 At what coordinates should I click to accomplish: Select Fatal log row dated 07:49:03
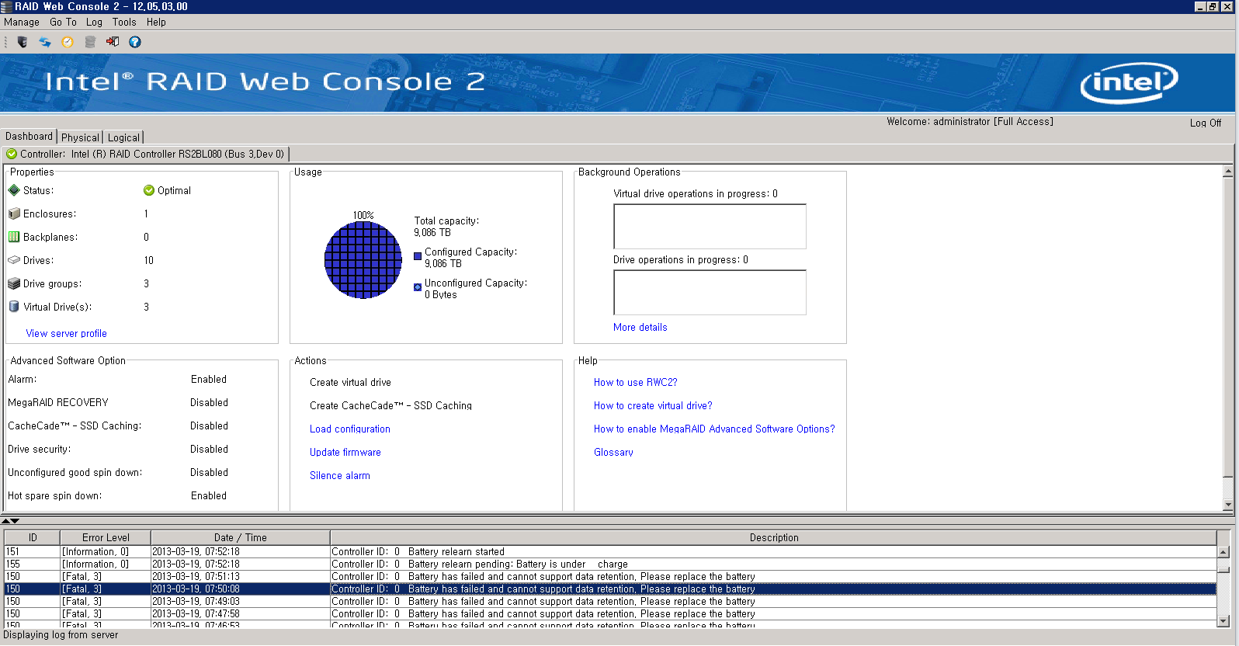[x=610, y=601]
